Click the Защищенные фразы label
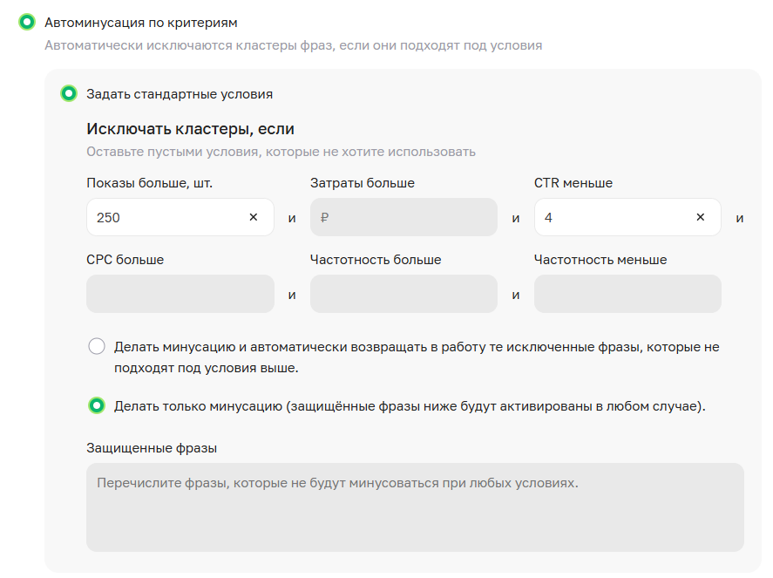773x578 pixels. coord(152,448)
